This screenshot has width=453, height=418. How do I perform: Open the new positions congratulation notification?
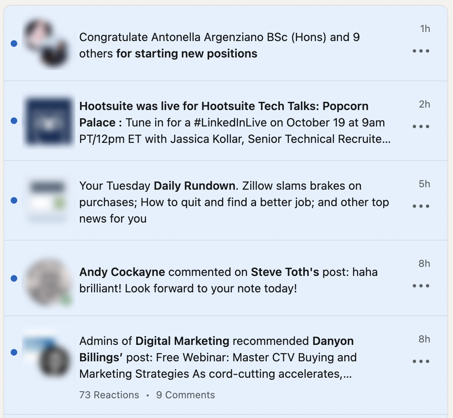(x=220, y=45)
